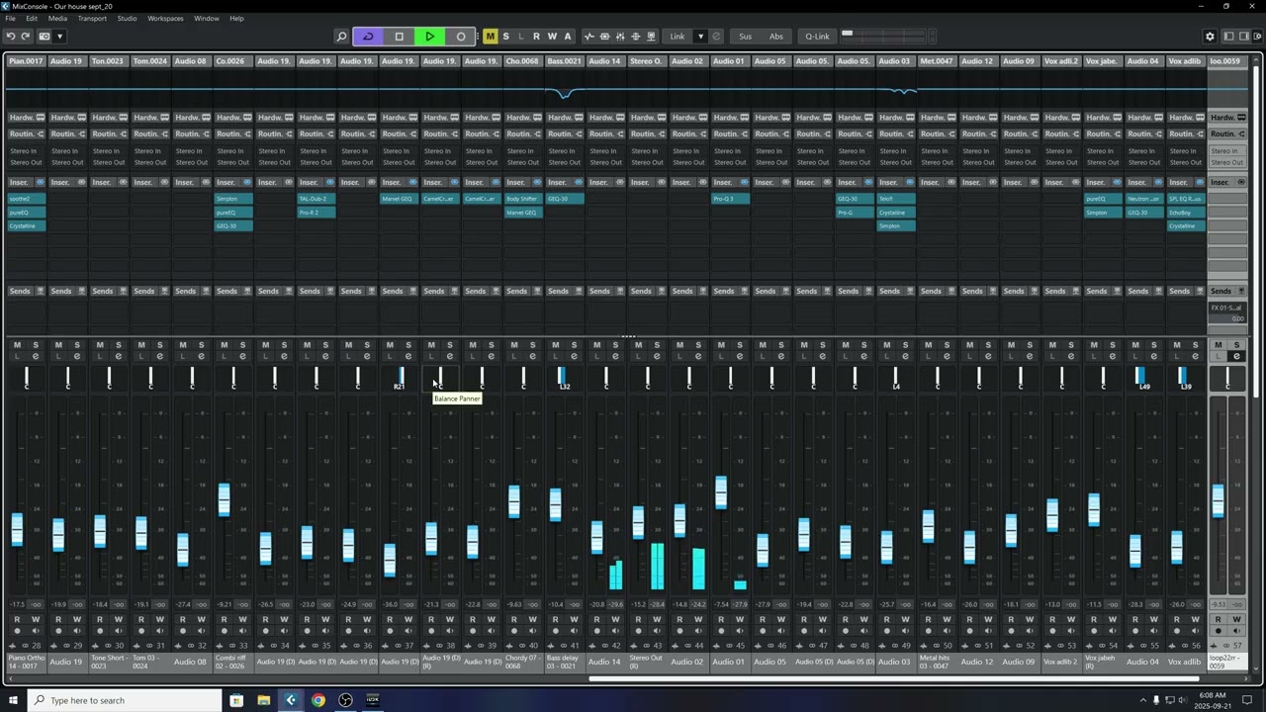Viewport: 1266px width, 712px height.
Task: Click the Link button in toolbar
Action: click(x=678, y=37)
